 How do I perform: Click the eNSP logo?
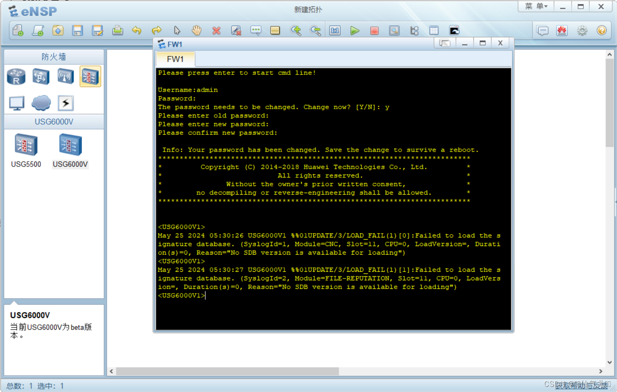(x=33, y=11)
